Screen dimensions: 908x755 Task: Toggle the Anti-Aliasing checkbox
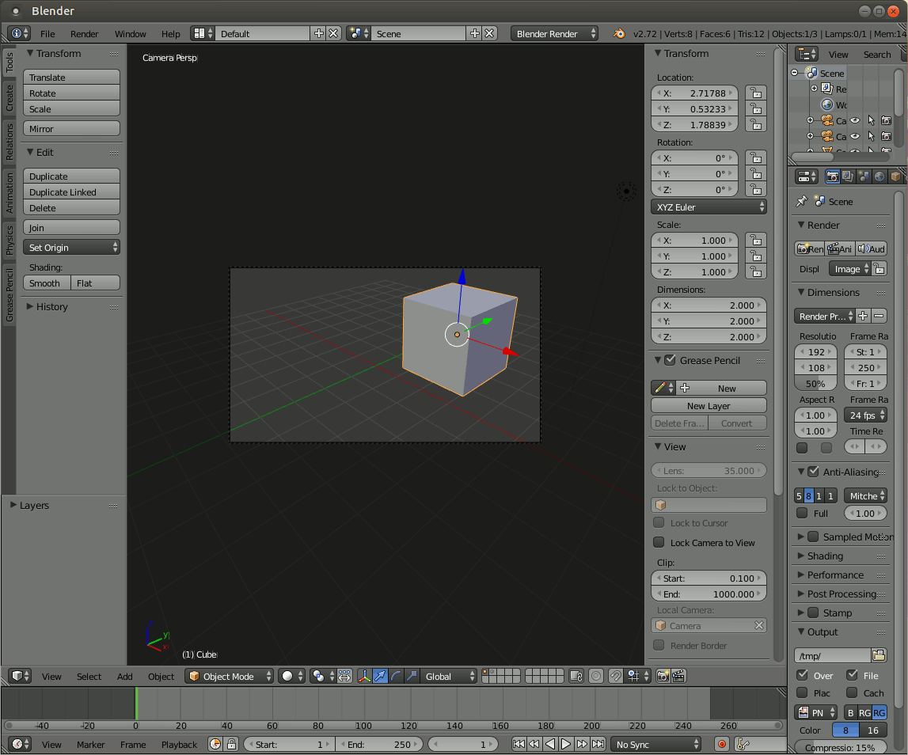point(813,472)
